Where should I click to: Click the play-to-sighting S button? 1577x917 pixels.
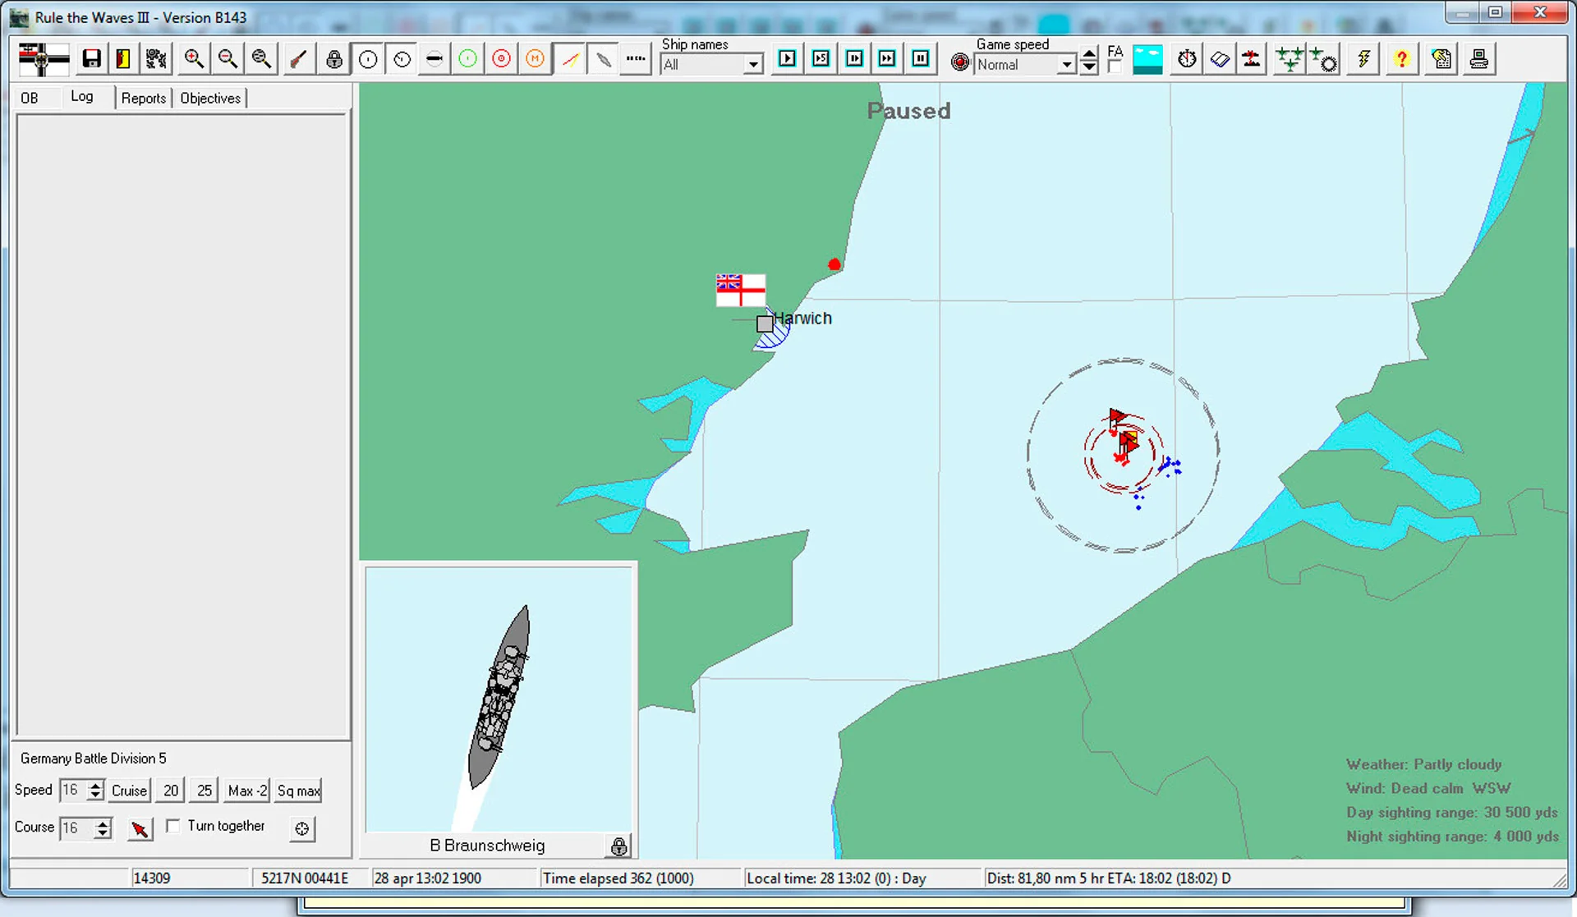coord(821,59)
